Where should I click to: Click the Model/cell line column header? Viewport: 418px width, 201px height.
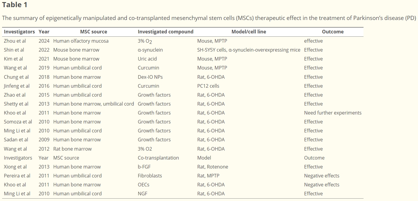coord(249,32)
